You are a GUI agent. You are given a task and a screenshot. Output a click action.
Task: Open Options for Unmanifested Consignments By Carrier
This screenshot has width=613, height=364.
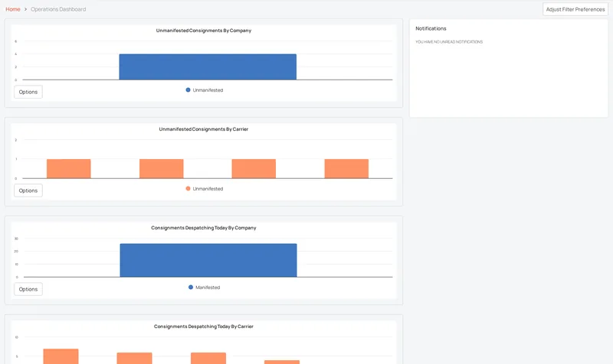[28, 190]
